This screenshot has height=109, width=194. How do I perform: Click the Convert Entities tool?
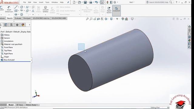pyautogui.click(x=45, y=9)
